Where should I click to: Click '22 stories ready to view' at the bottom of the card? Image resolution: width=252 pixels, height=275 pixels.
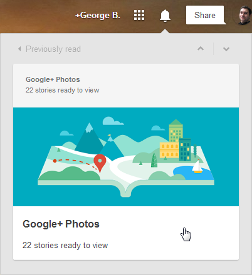[65, 246]
